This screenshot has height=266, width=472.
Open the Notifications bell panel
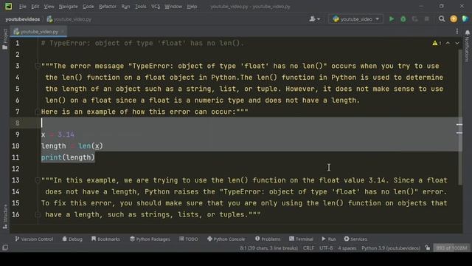(467, 46)
